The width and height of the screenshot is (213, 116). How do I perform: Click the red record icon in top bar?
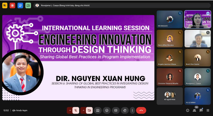click(12, 6)
